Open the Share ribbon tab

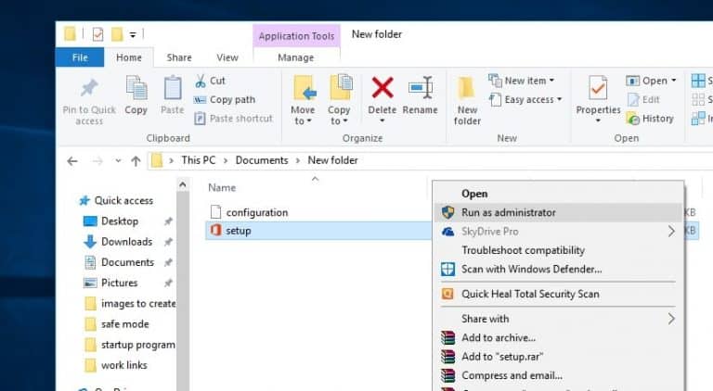click(179, 57)
